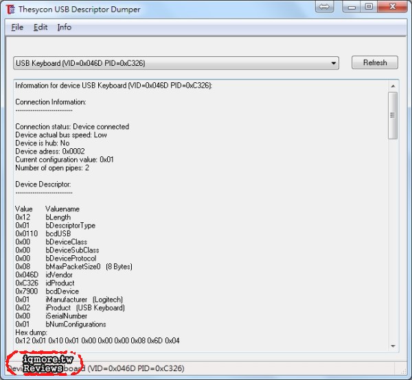Minimize the USB Descriptor Dumper window
The width and height of the screenshot is (412, 380).
(352, 7)
